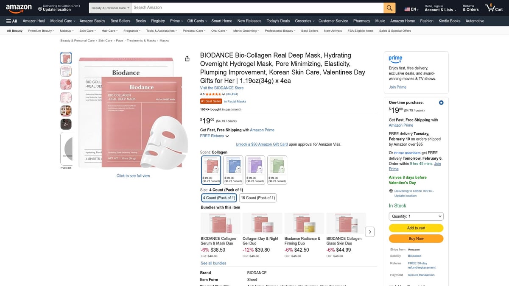Click the Amazon search magnifier icon
509x286 pixels.
(389, 7)
